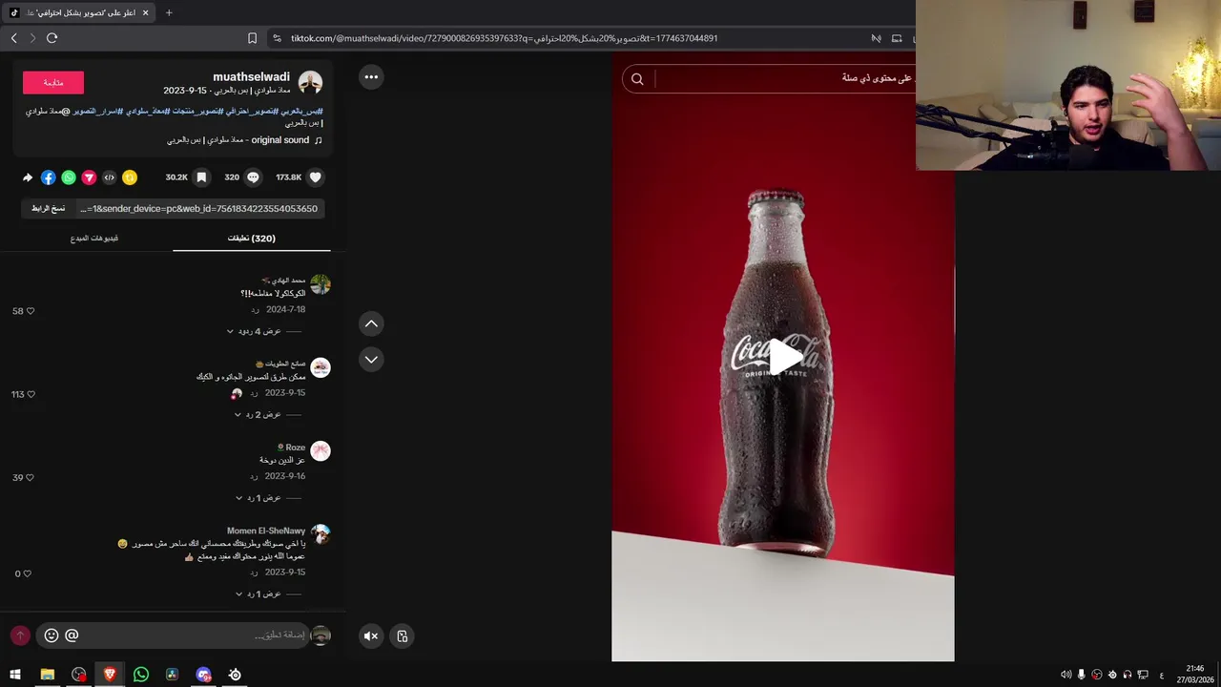Open WhatsApp from the taskbar
The height and width of the screenshot is (687, 1221).
click(141, 675)
